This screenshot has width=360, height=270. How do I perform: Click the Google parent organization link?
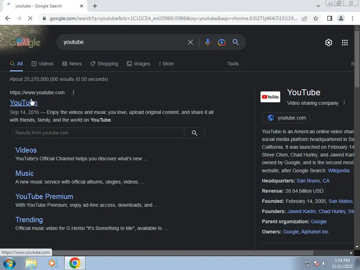click(x=319, y=221)
